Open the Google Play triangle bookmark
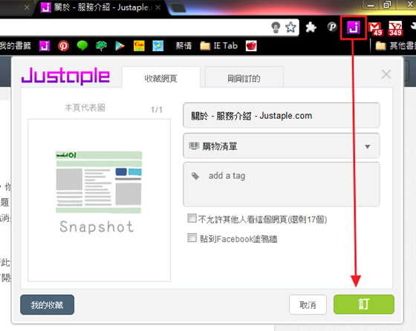This screenshot has height=331, width=416. [x=120, y=46]
